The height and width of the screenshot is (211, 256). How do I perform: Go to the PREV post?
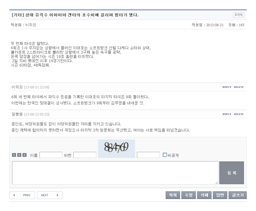[22, 195]
